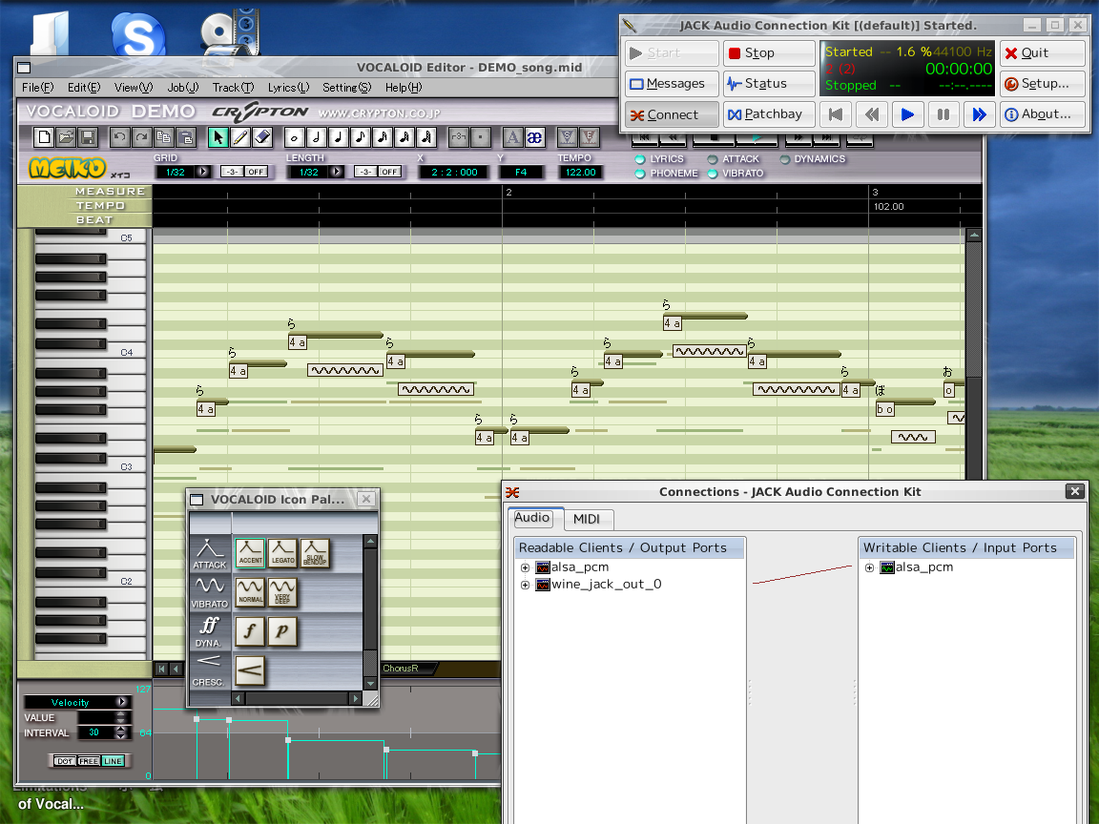Toggle DYNAMICS display indicator
This screenshot has height=824, width=1099.
click(785, 159)
